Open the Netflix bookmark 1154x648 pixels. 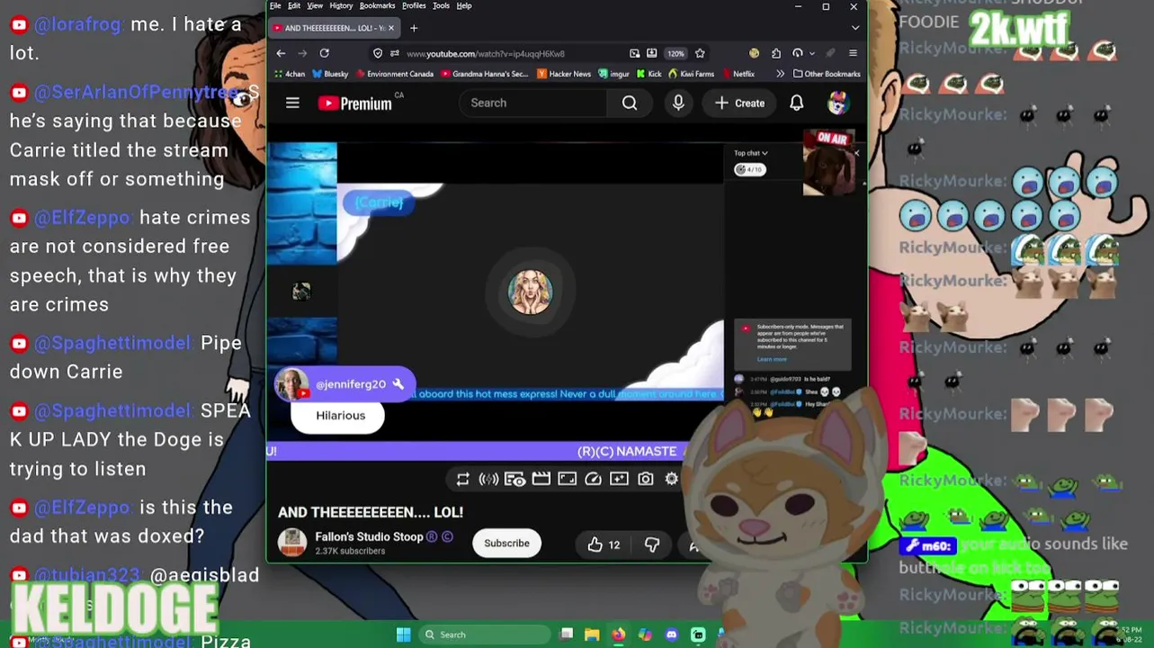738,74
